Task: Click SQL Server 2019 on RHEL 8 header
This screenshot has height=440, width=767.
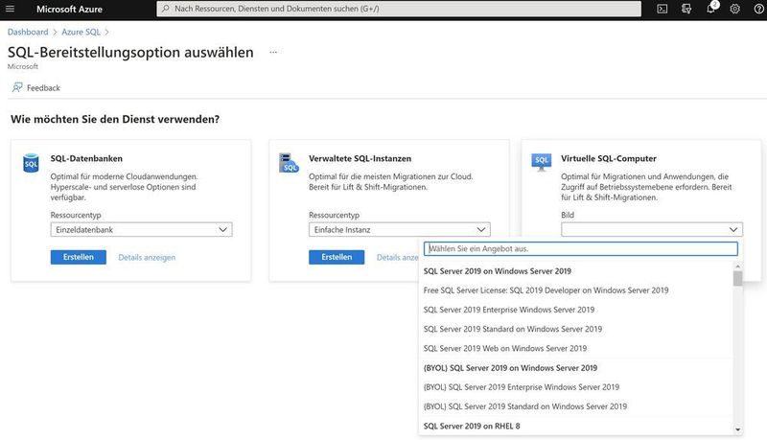Action: (x=472, y=426)
